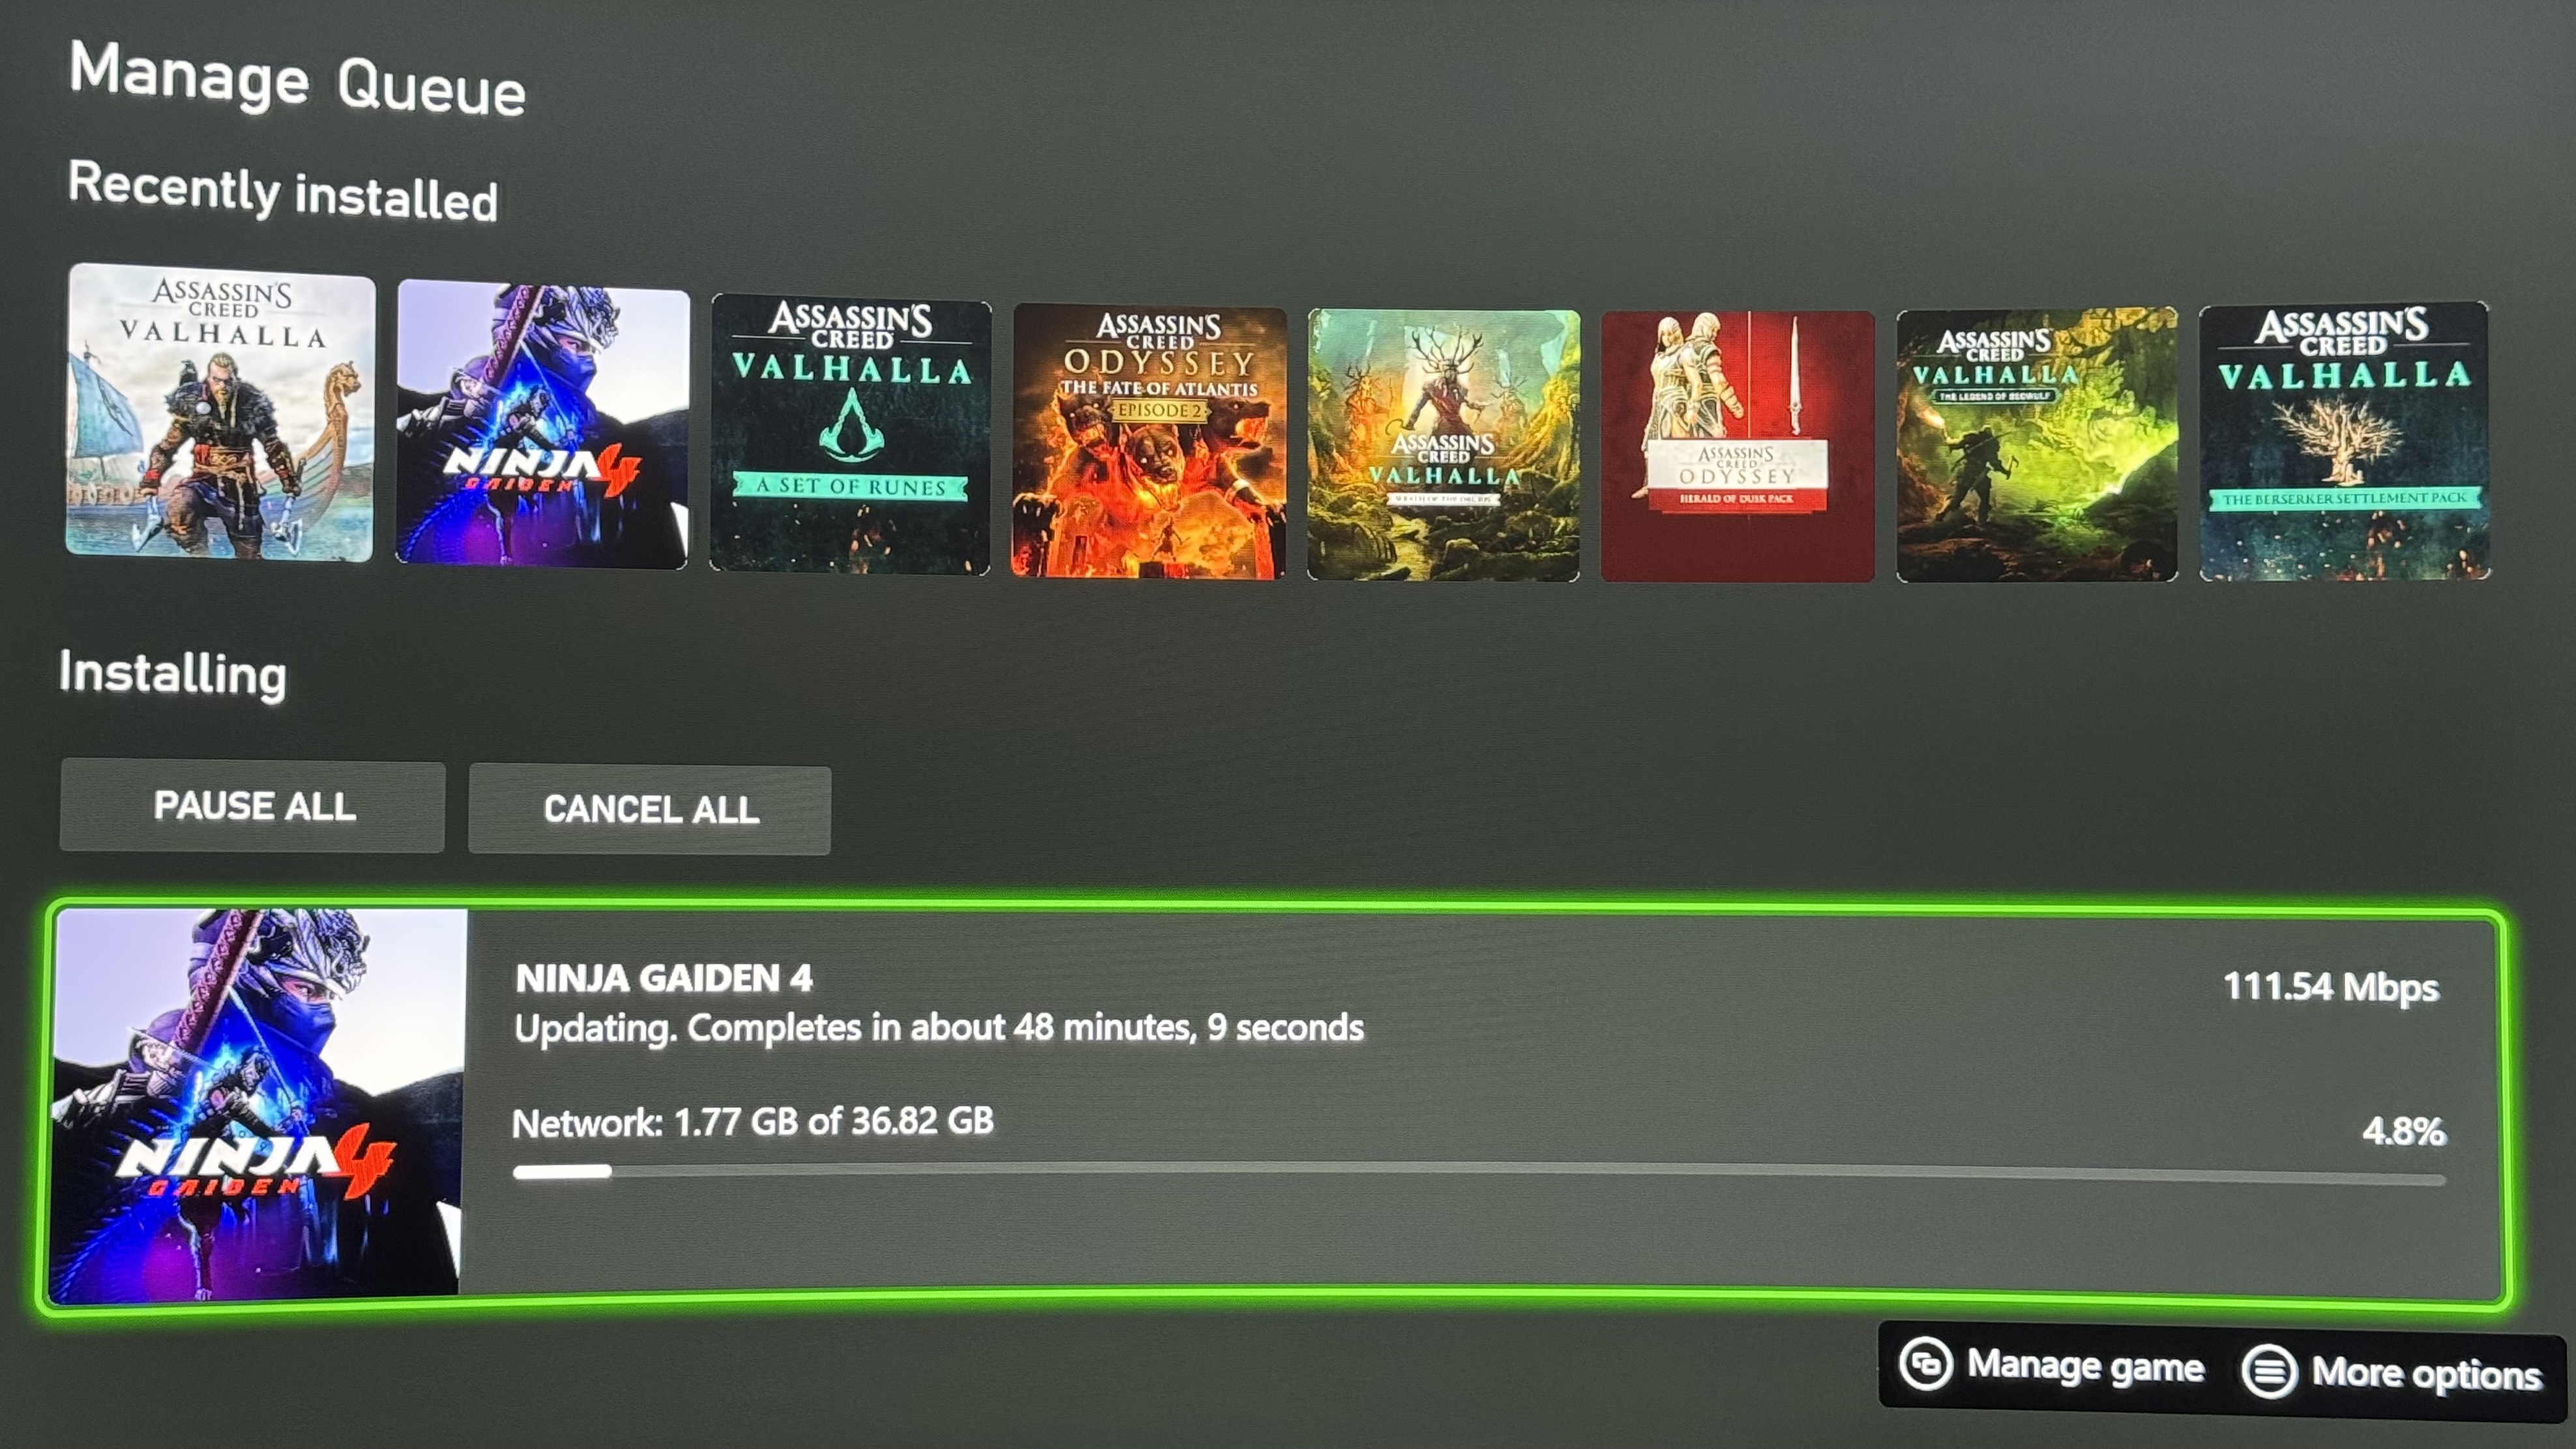Image resolution: width=2576 pixels, height=1449 pixels.
Task: Click the Manage game view button icon
Action: [1925, 1363]
